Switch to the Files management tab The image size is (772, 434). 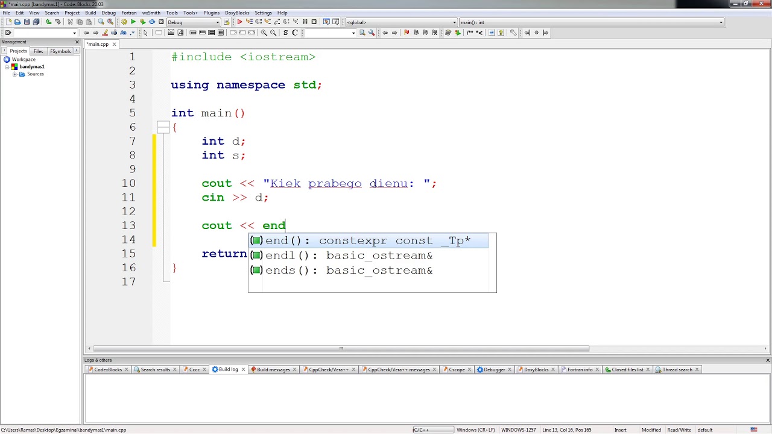[x=38, y=51]
